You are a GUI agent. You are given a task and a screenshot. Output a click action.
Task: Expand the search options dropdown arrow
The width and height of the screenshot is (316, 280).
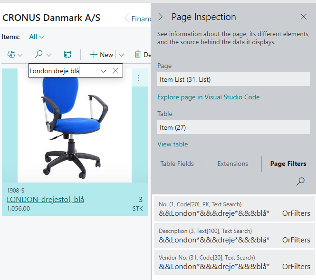(x=49, y=55)
